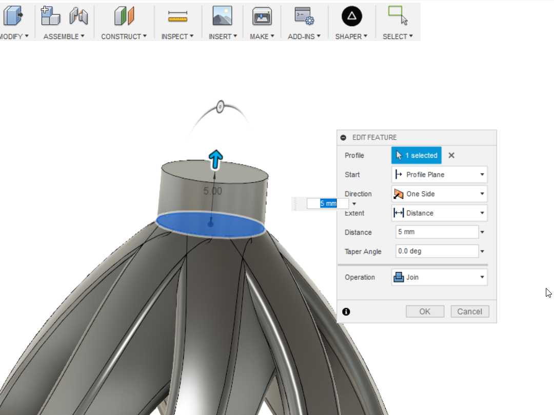Screen dimensions: 554x415
Task: Select the Make 3D print icon
Action: tap(262, 15)
